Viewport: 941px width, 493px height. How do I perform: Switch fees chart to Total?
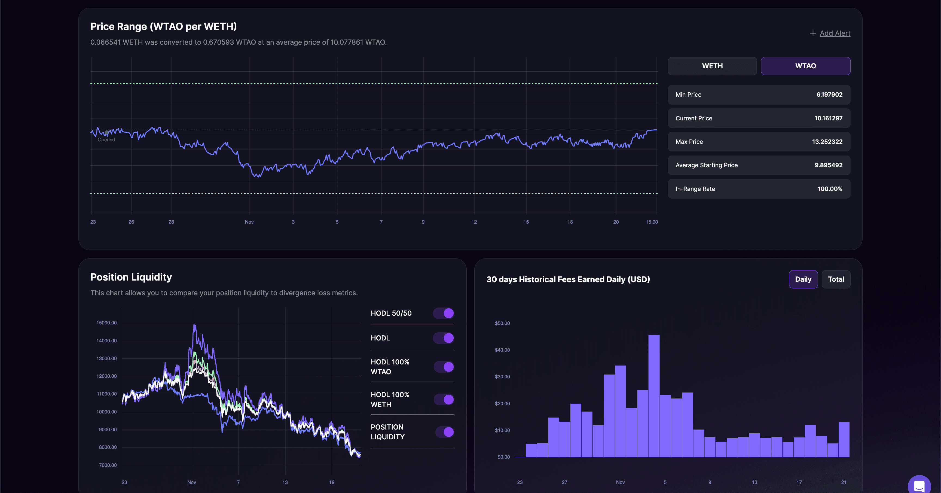coord(836,279)
